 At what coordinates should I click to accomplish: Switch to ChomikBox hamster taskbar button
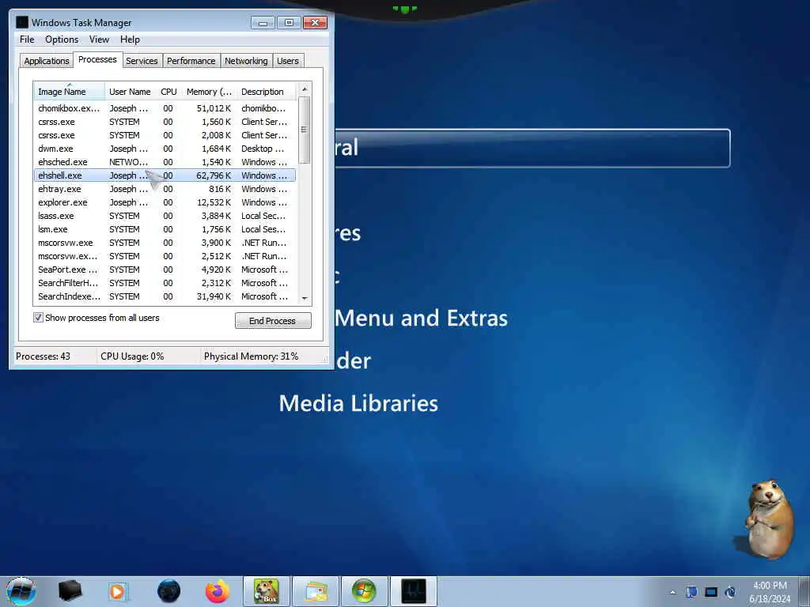(x=267, y=591)
